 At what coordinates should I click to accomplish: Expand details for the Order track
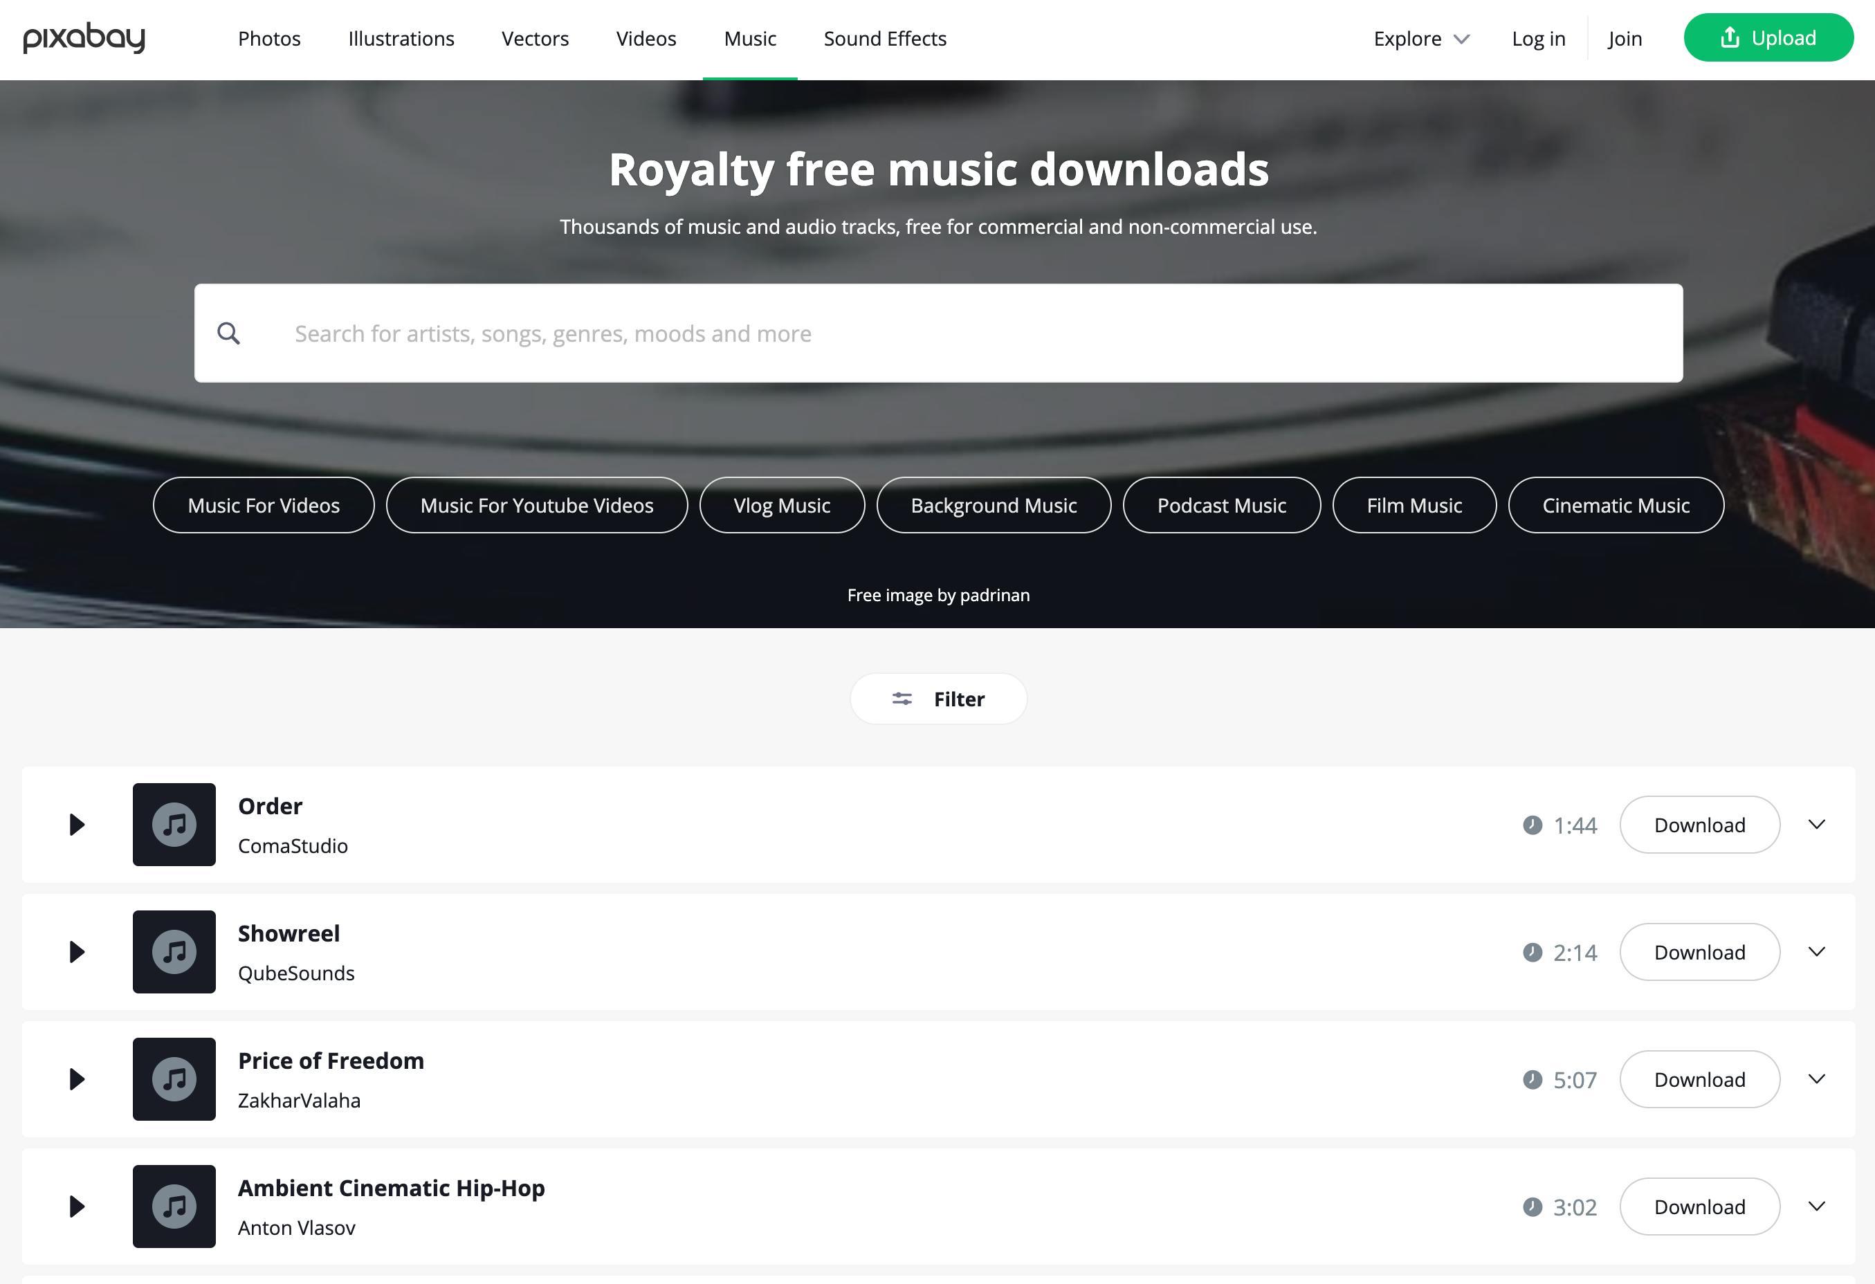(x=1817, y=824)
